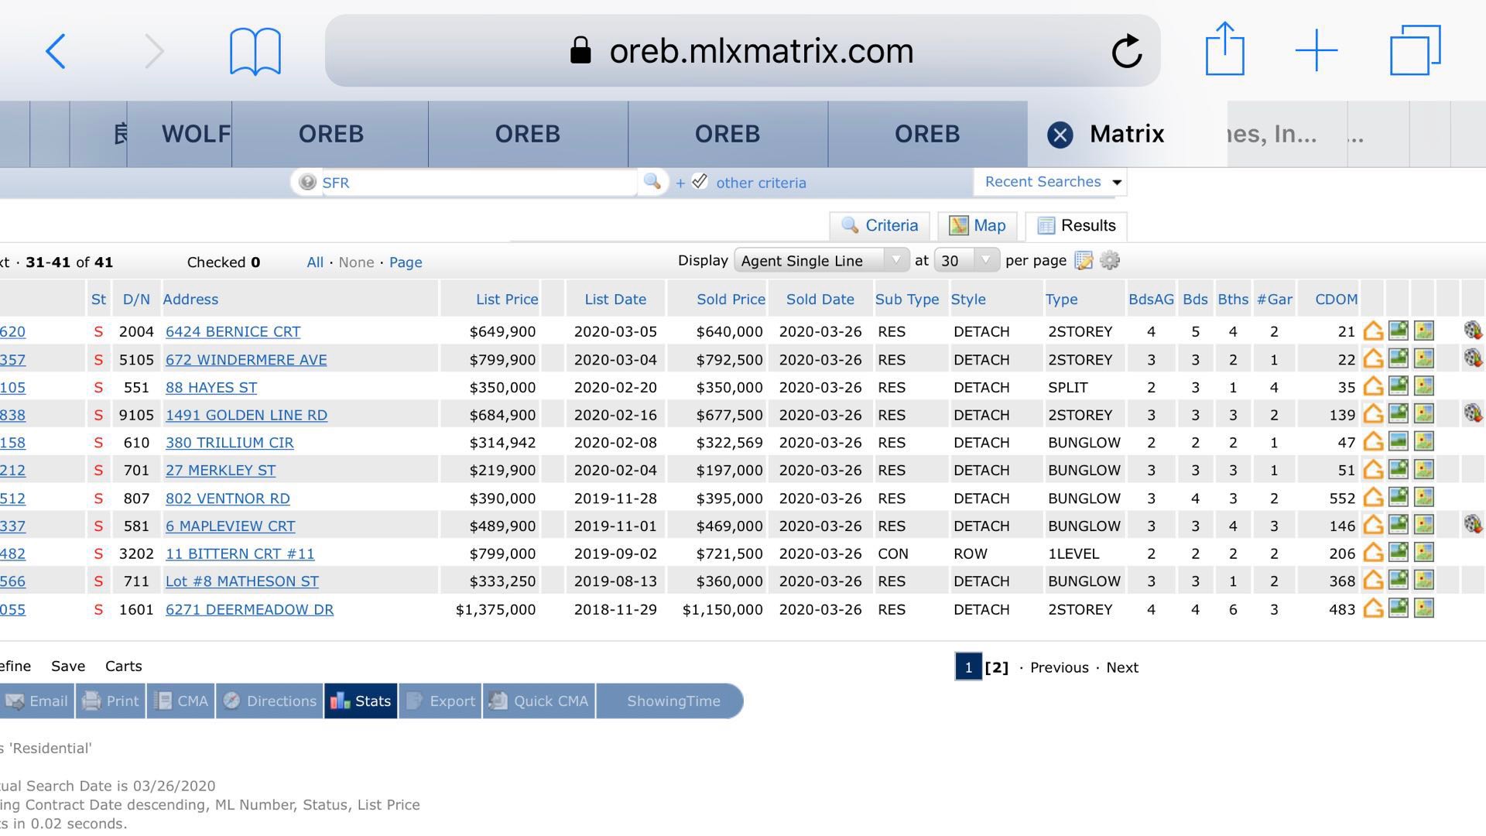Open the 30 per page dropdown

tap(967, 261)
